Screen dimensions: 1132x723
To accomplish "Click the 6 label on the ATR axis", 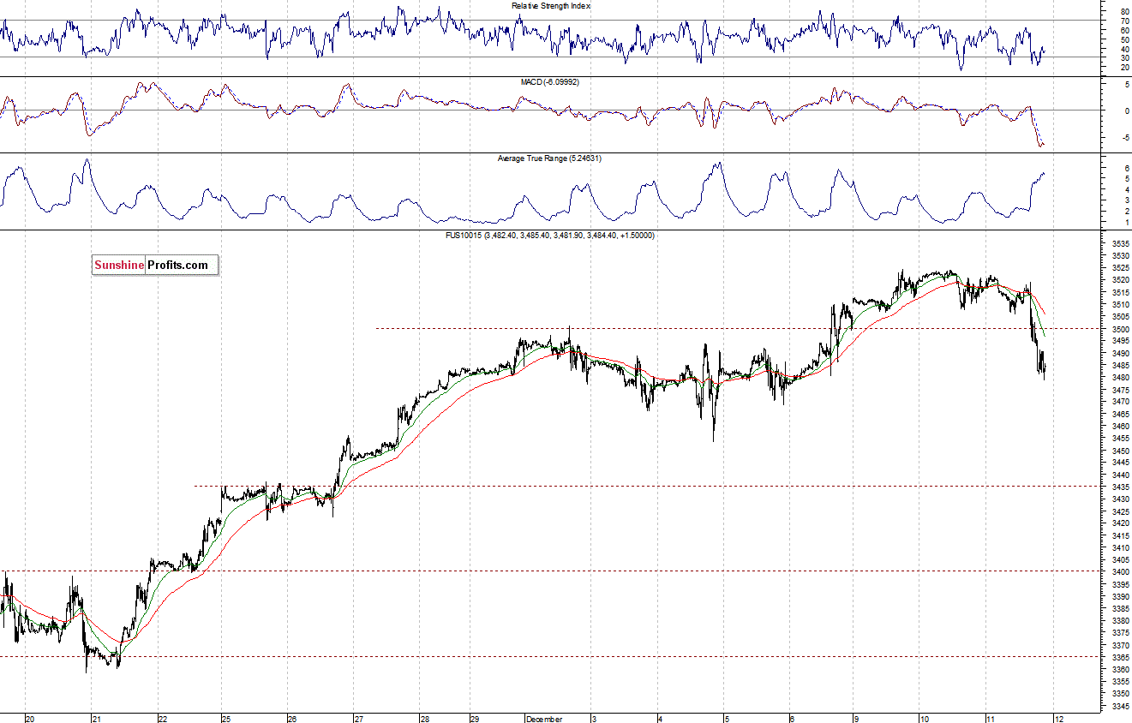I will coord(1126,169).
